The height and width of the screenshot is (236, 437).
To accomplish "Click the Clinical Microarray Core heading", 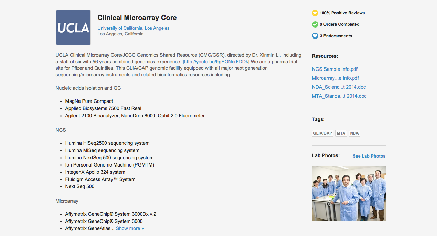I will point(137,18).
